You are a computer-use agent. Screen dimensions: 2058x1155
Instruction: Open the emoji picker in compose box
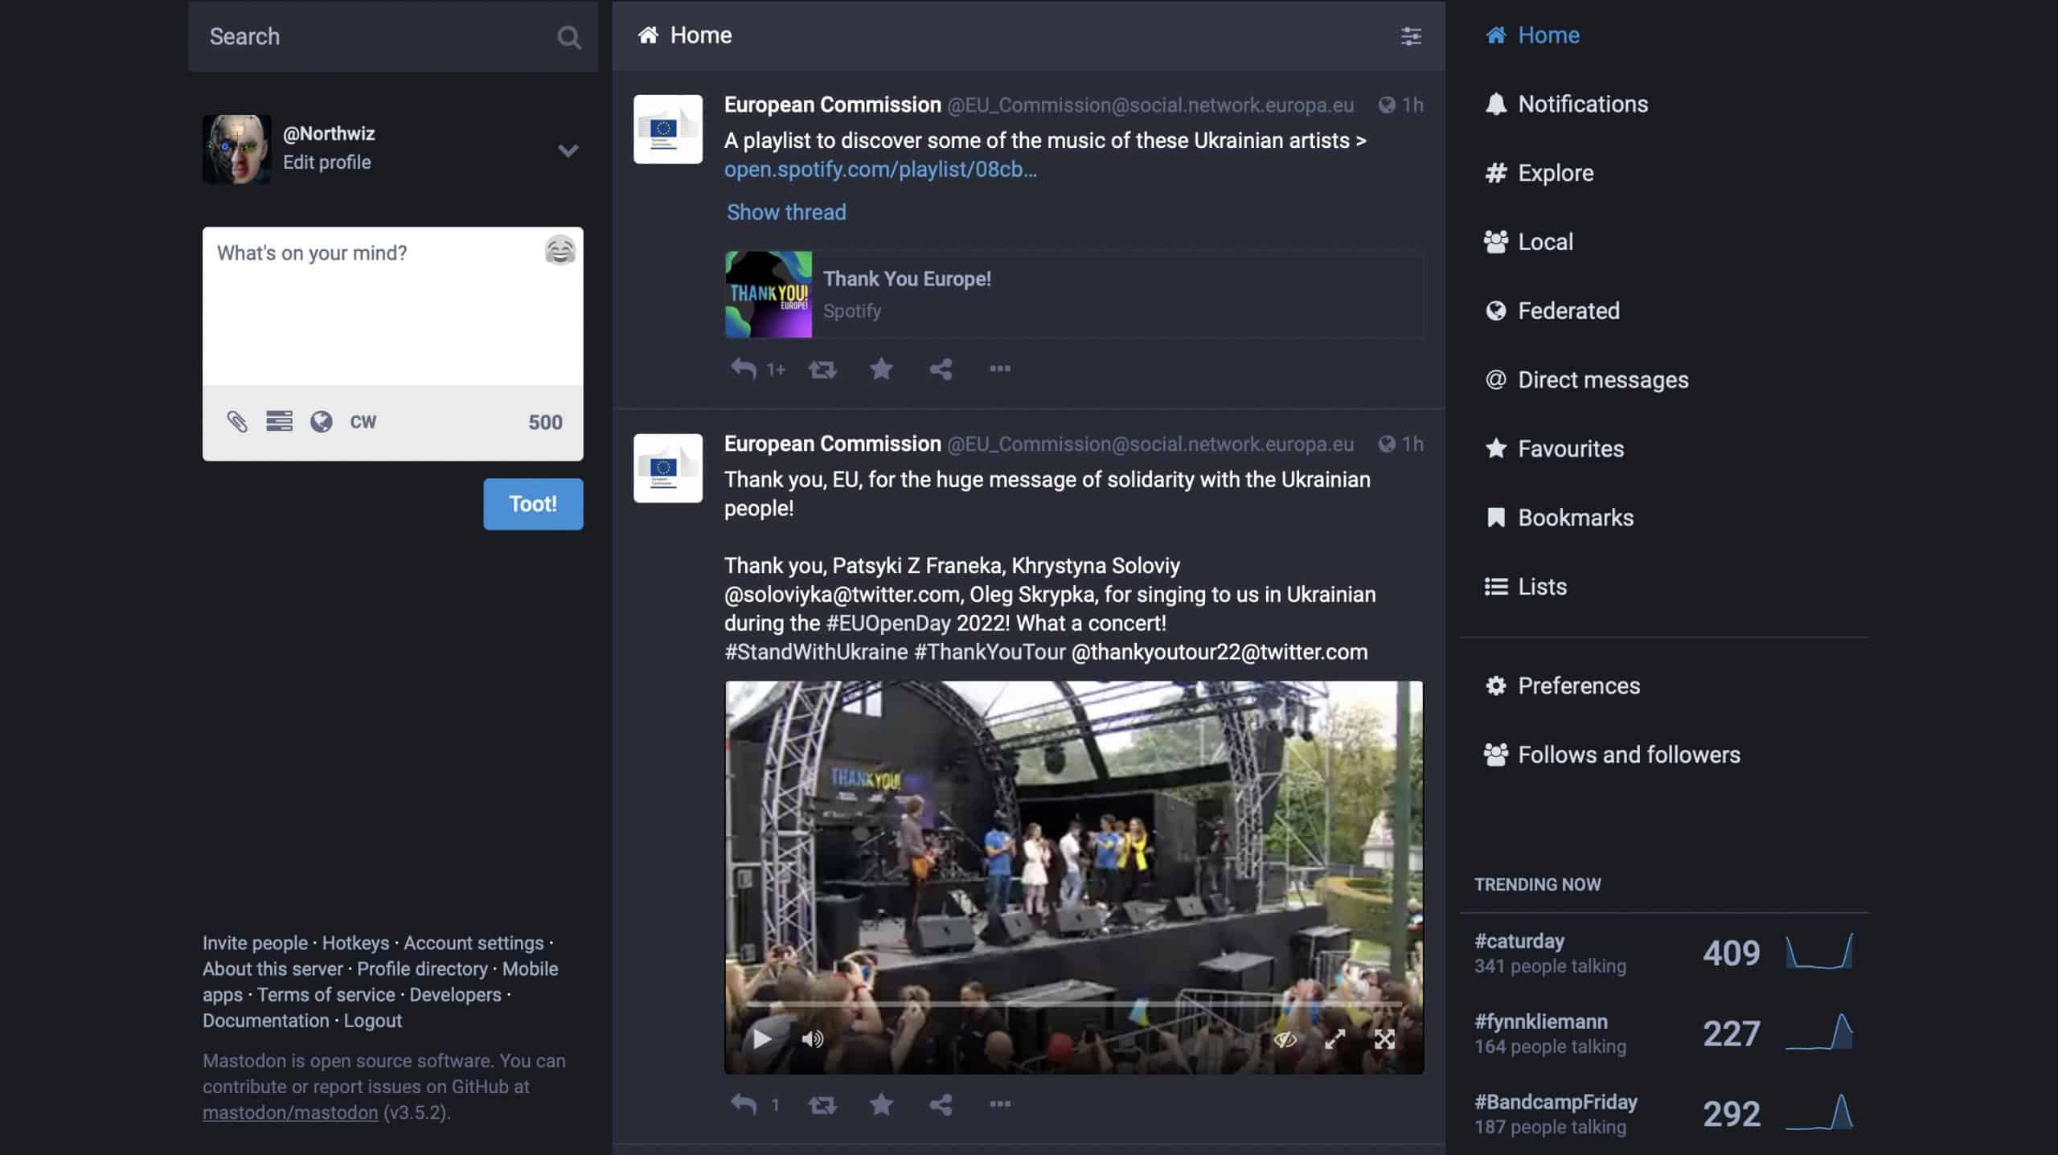click(560, 251)
